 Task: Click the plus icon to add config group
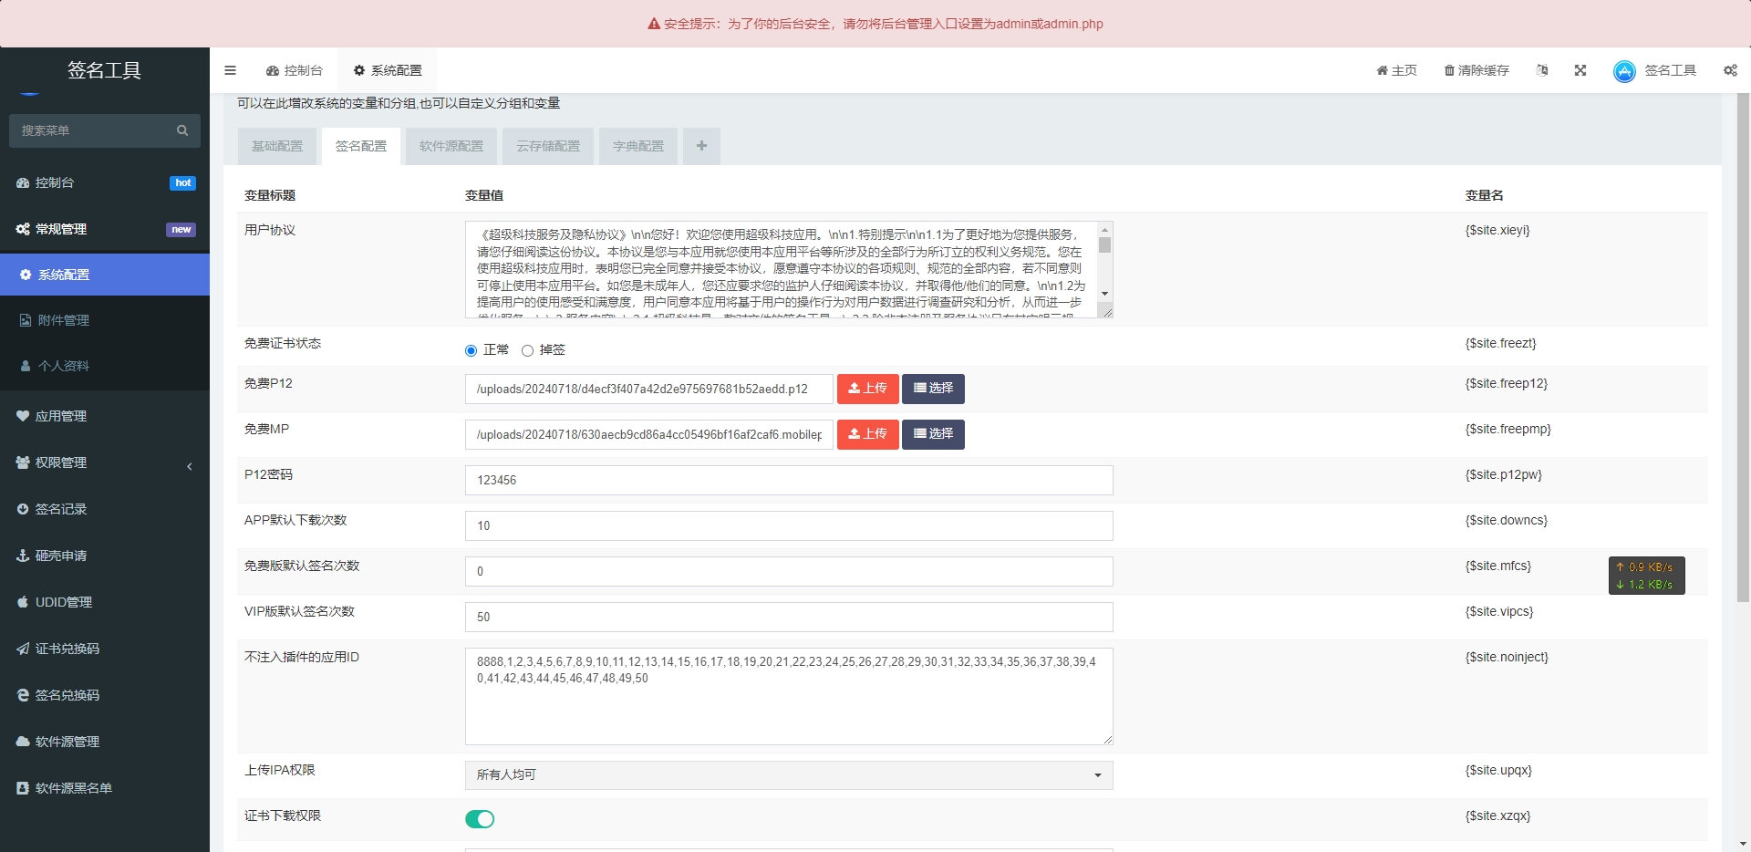701,146
